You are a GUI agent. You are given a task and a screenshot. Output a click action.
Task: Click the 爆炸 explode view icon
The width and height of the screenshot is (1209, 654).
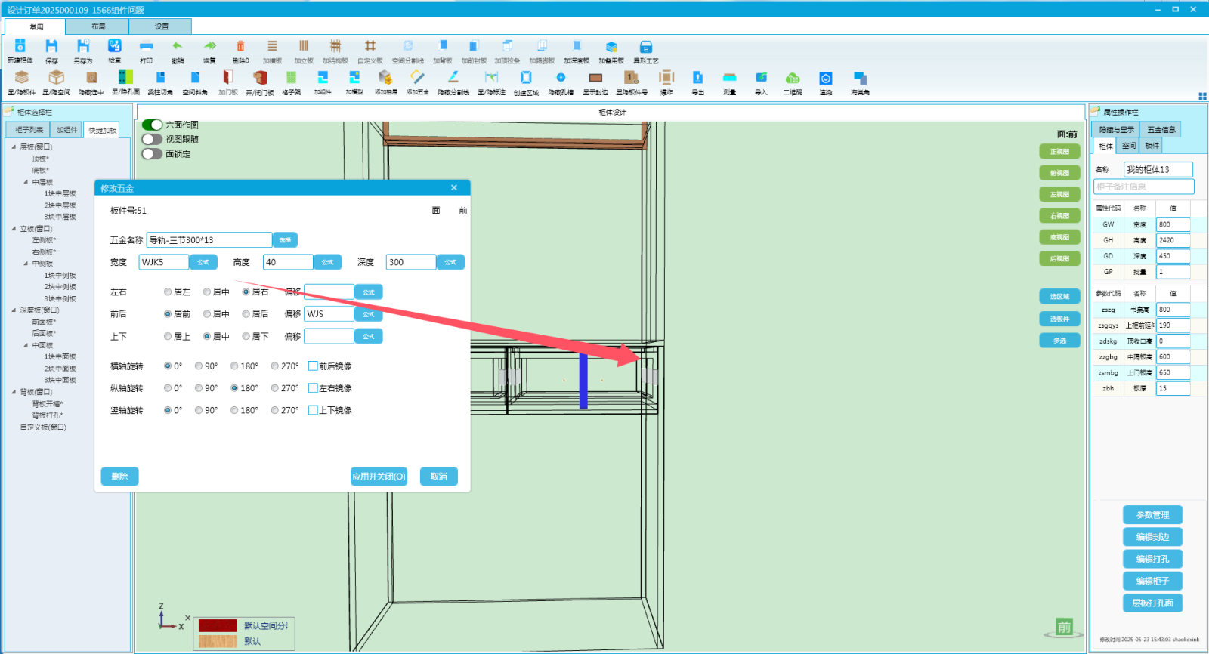click(x=666, y=78)
